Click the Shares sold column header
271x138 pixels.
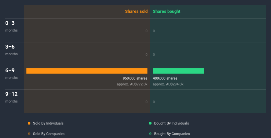(136, 11)
